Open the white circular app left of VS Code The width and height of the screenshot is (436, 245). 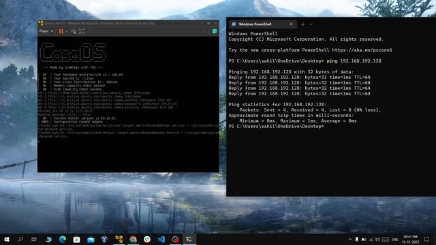pyautogui.click(x=147, y=239)
